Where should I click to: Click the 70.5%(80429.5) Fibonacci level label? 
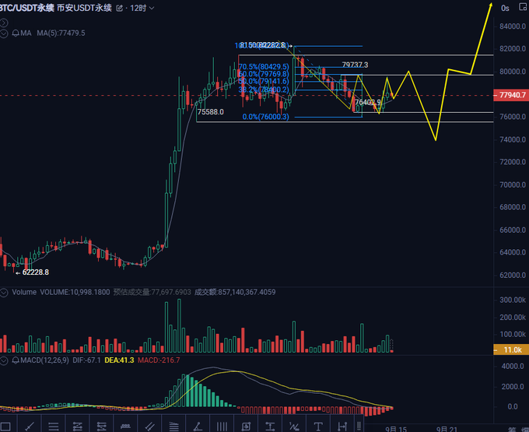(264, 67)
